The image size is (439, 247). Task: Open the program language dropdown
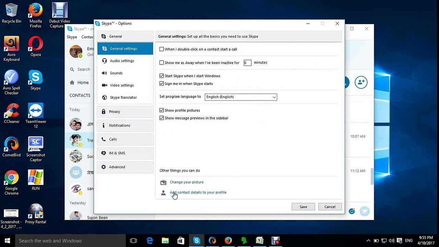[241, 97]
